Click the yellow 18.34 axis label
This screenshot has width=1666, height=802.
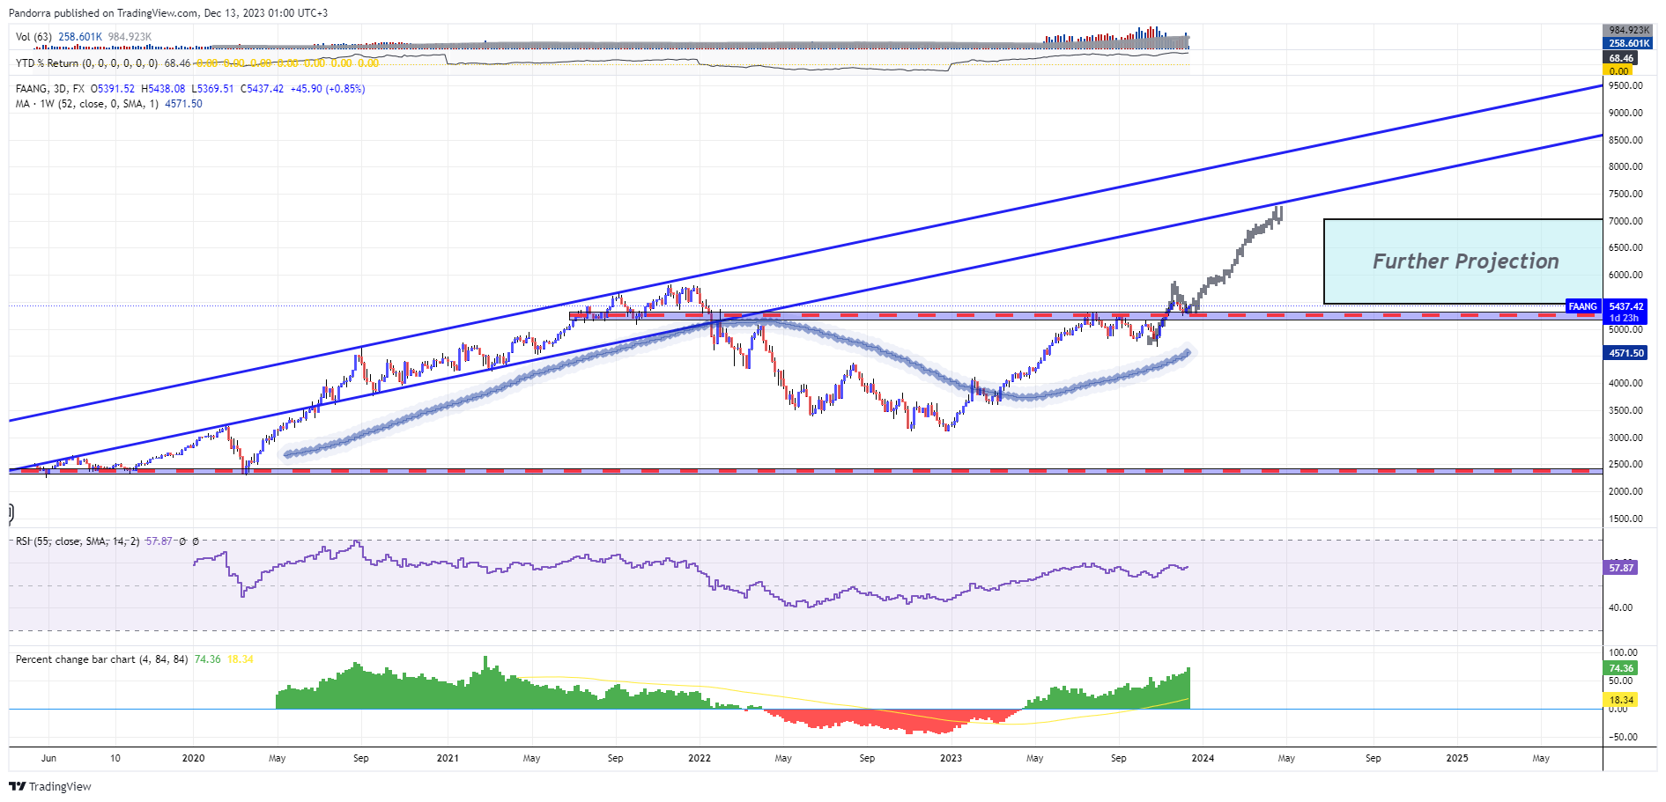[1620, 700]
